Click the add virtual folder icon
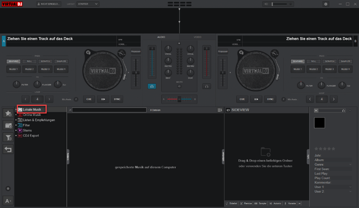Screen dimensions: 359x208 (8, 126)
